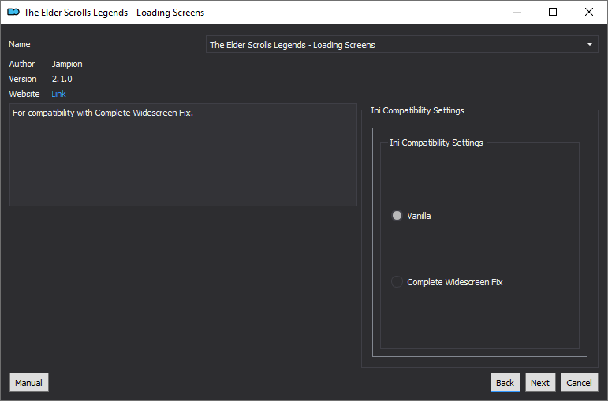
Task: Click the Vanilla option label
Action: 419,216
